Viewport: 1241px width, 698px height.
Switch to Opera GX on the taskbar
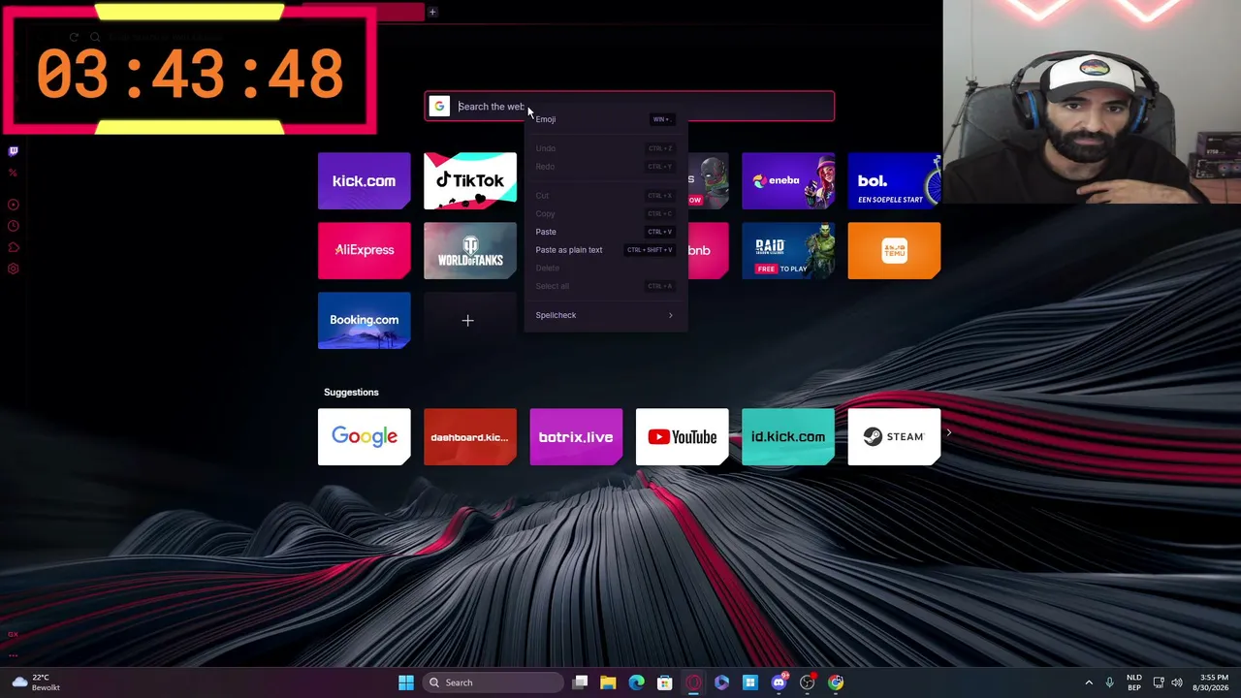coord(693,682)
